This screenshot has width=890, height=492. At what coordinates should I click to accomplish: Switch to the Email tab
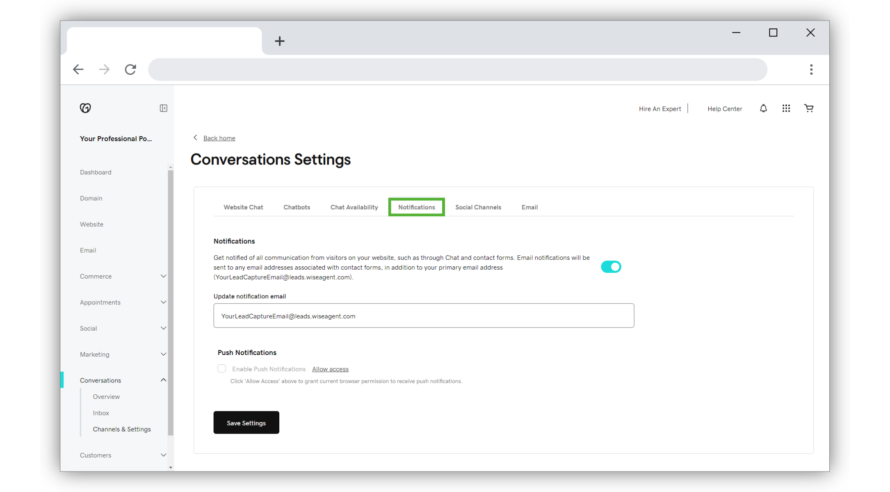tap(529, 207)
